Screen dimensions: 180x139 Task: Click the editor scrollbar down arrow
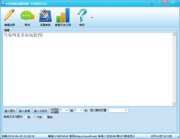(174, 104)
